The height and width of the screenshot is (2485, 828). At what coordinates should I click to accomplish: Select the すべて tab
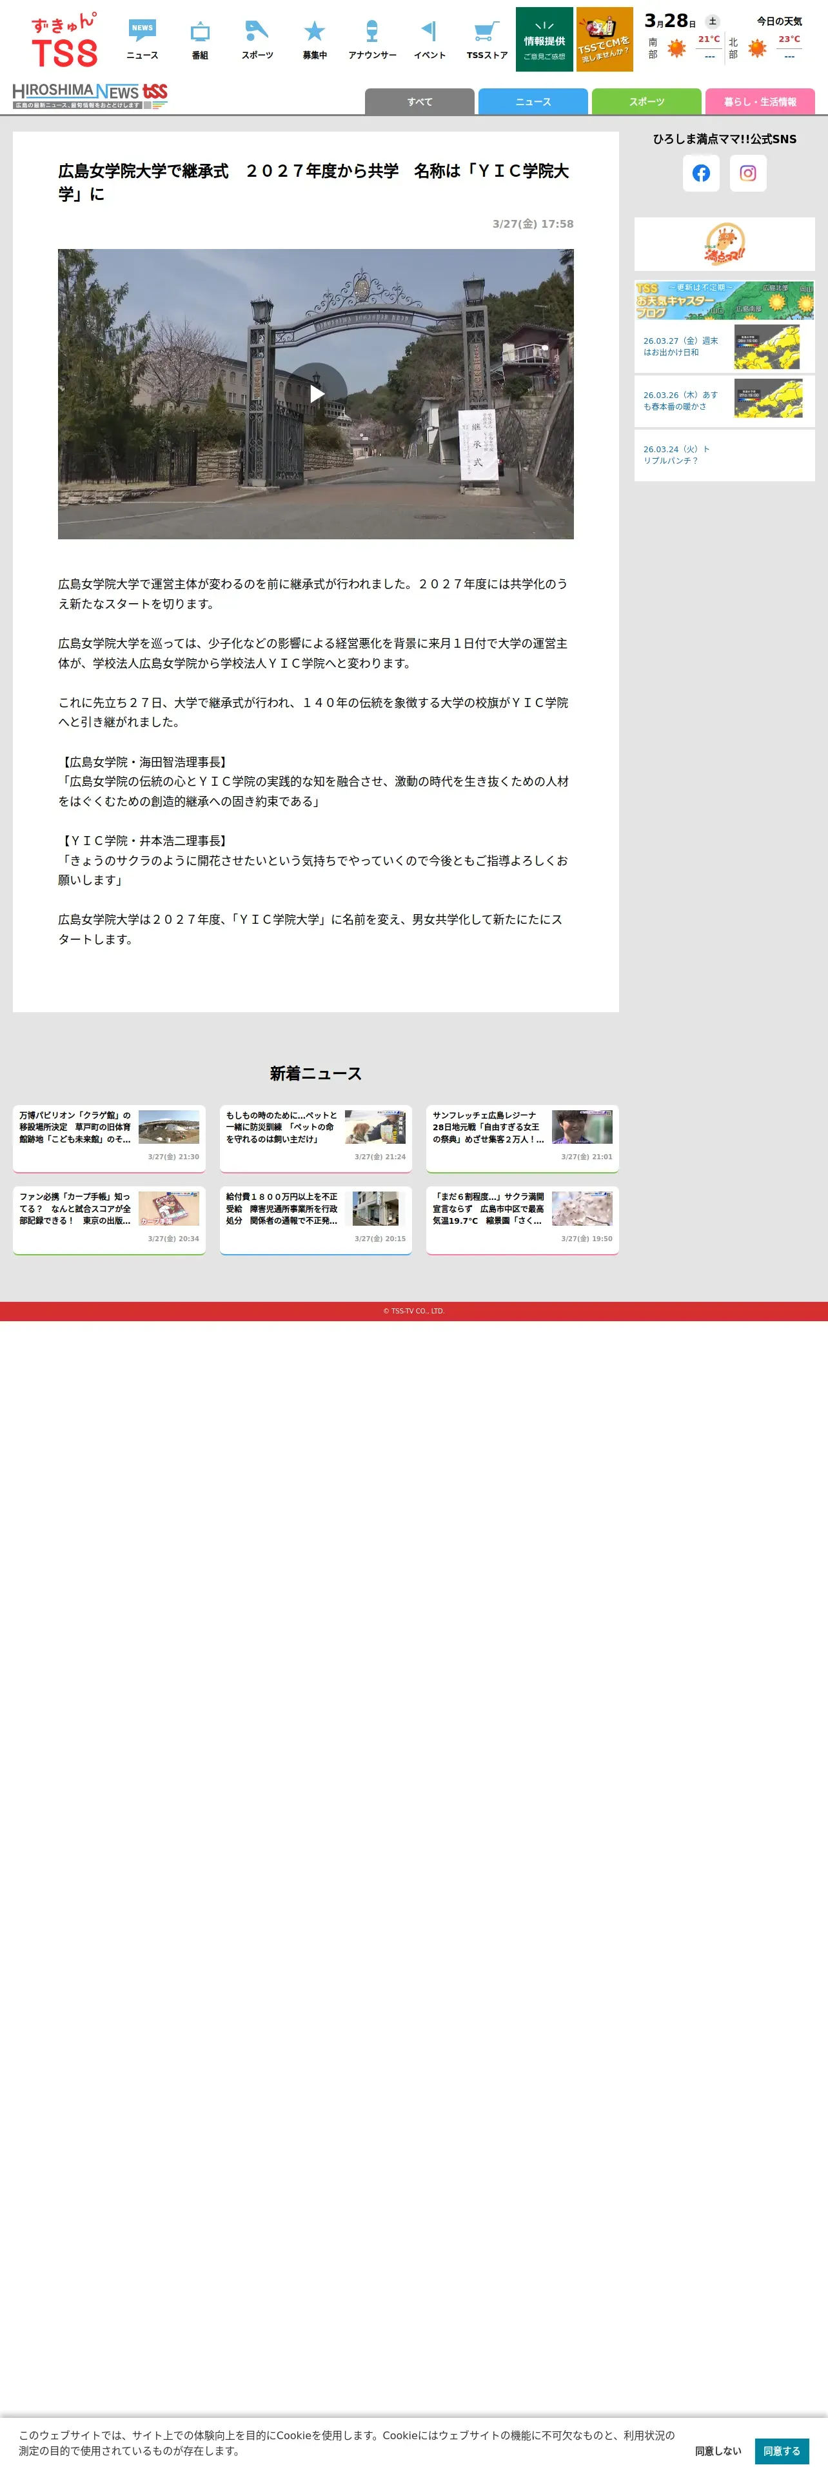click(x=419, y=101)
